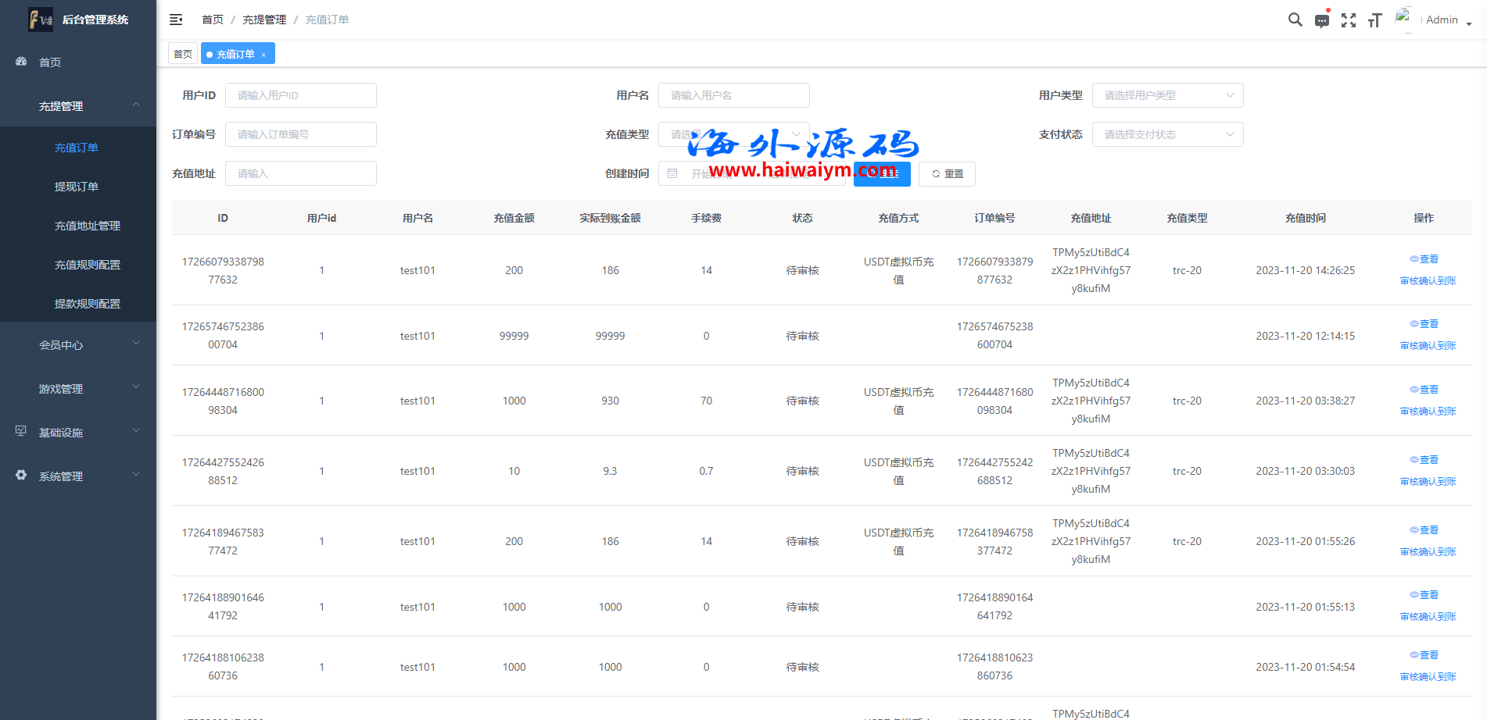Image resolution: width=1487 pixels, height=720 pixels.
Task: View first order via 查看 eye icon
Action: [1423, 259]
